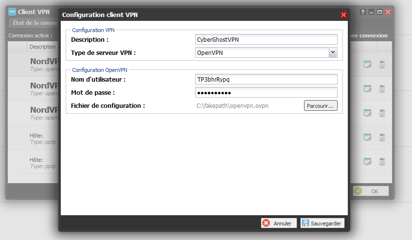The width and height of the screenshot is (412, 240).
Task: Delete the second NordVPN connection entry
Action: [382, 88]
